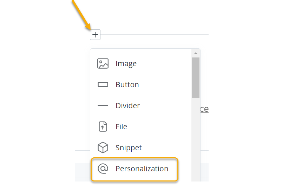Choose the Image option label

click(126, 64)
